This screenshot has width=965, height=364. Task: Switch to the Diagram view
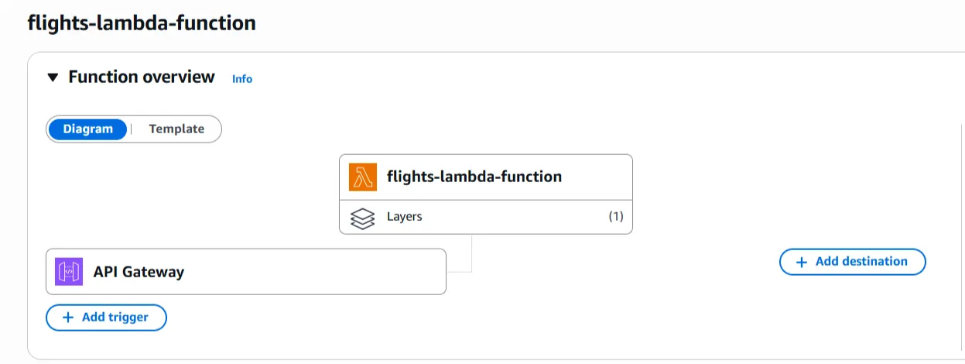(87, 129)
